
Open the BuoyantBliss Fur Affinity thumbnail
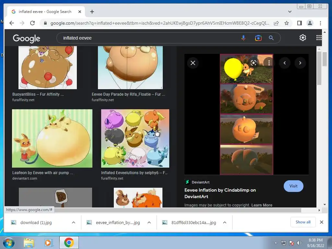pos(48,67)
